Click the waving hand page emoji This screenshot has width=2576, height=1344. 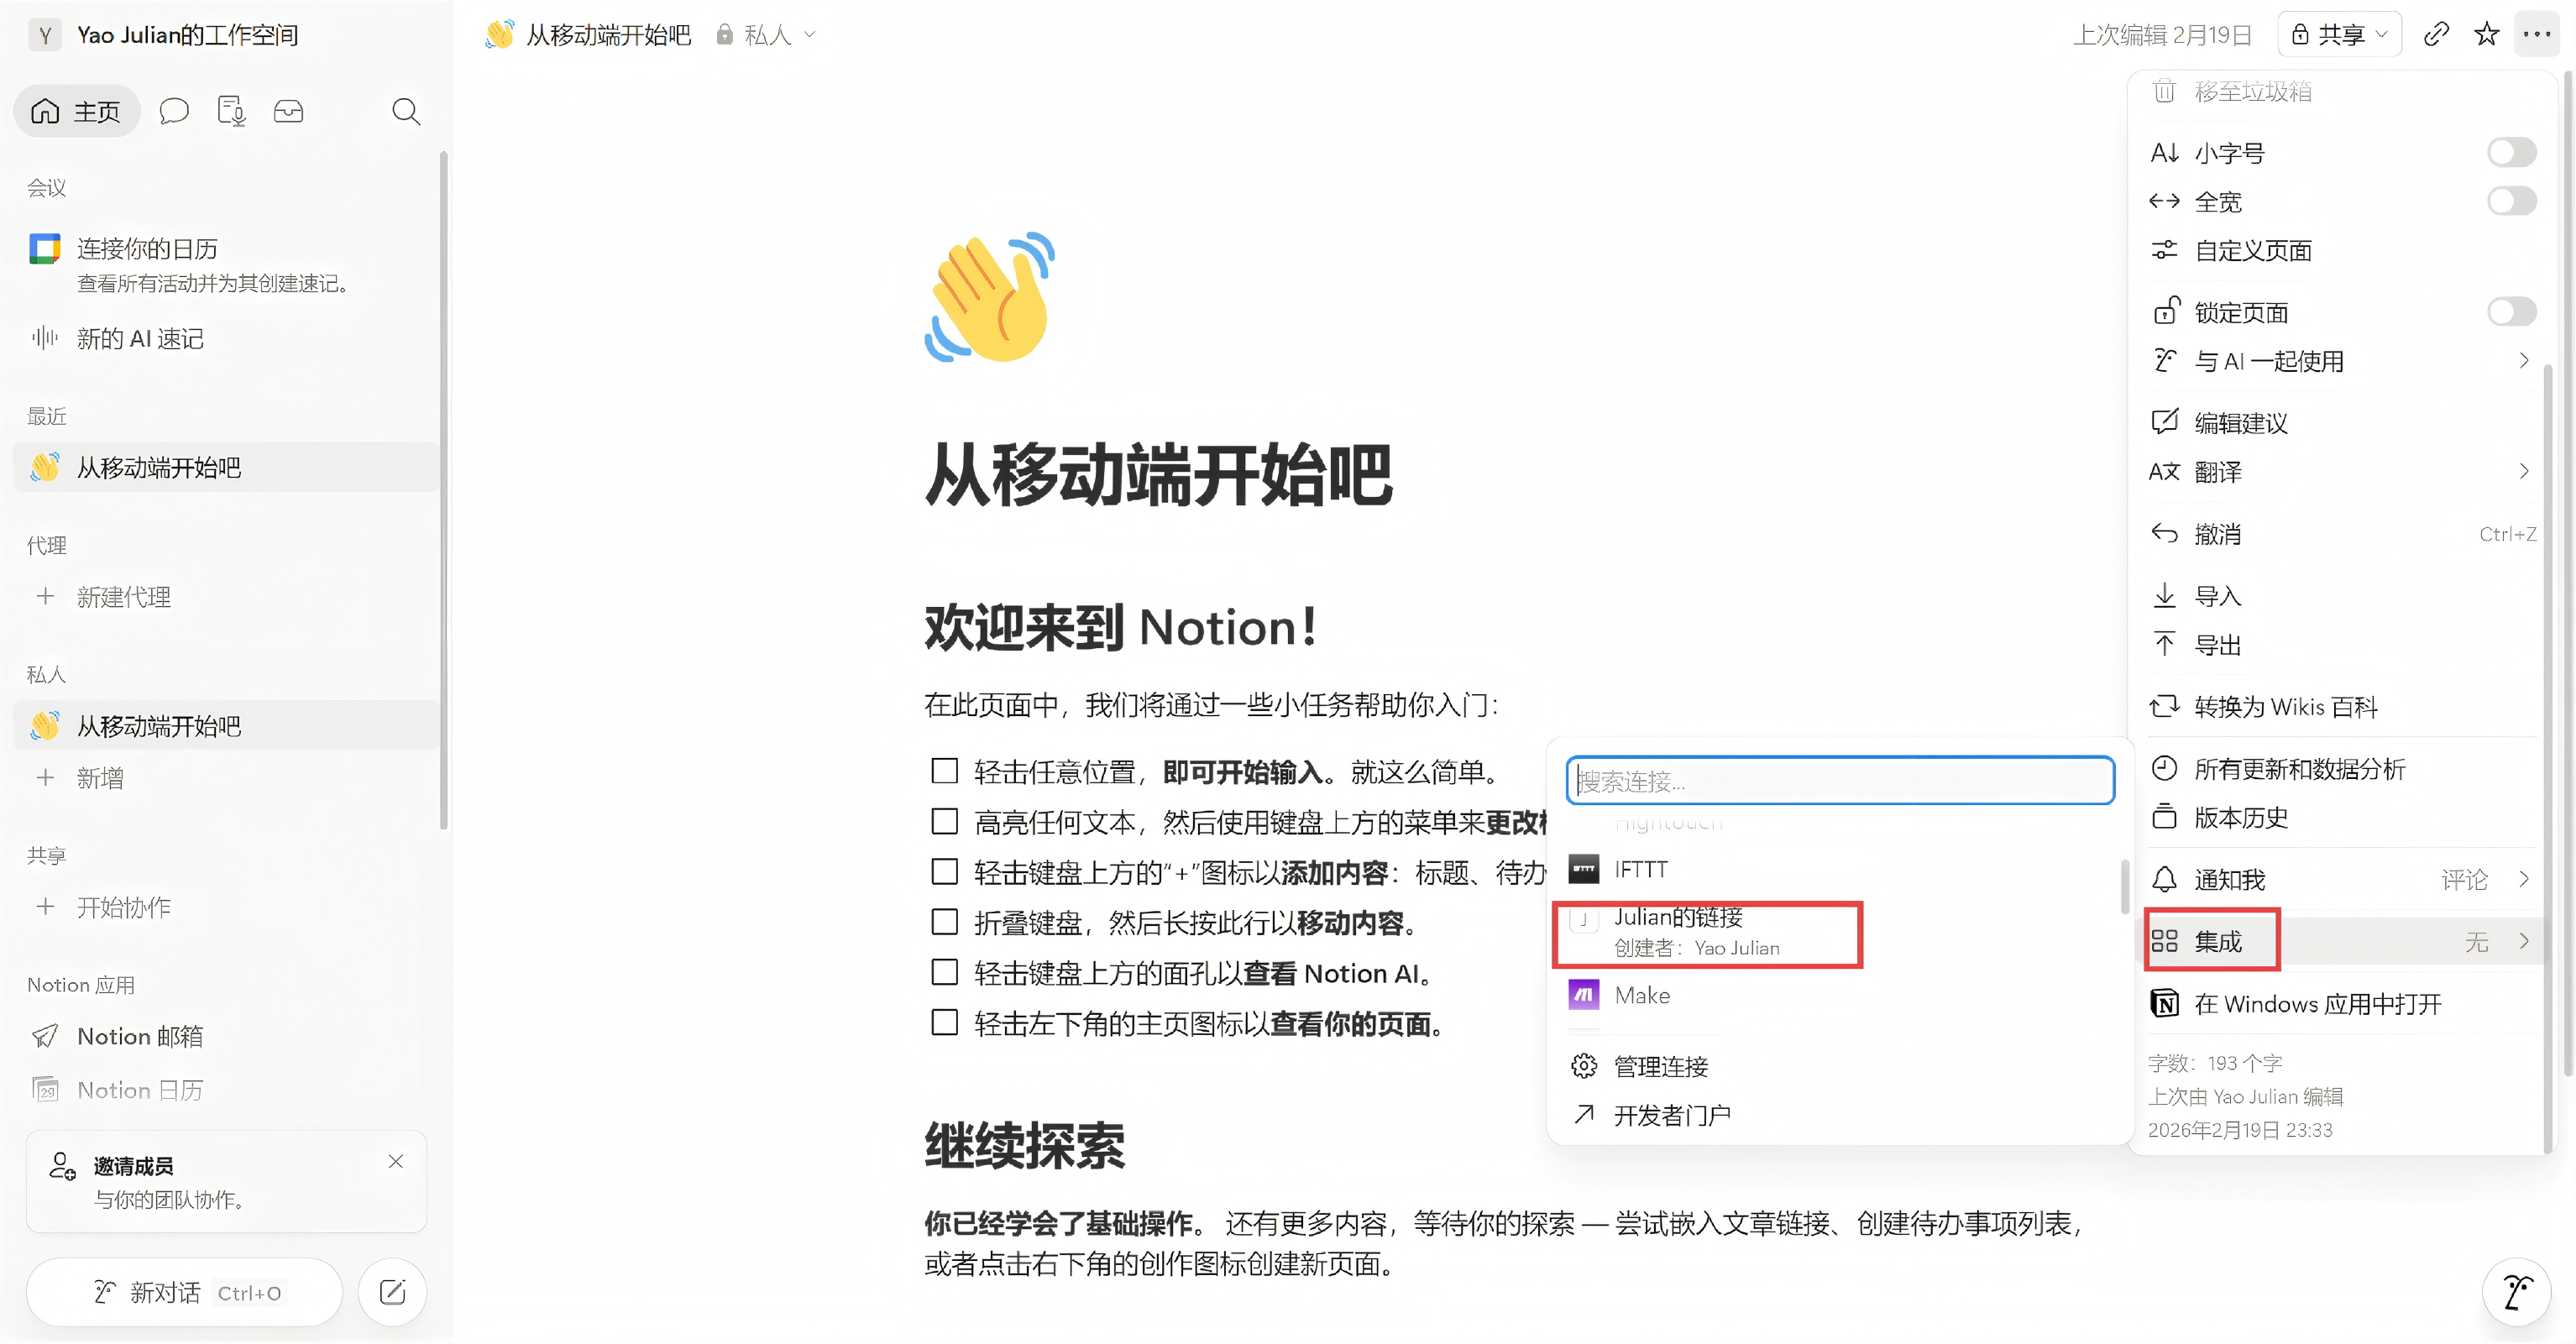point(990,298)
